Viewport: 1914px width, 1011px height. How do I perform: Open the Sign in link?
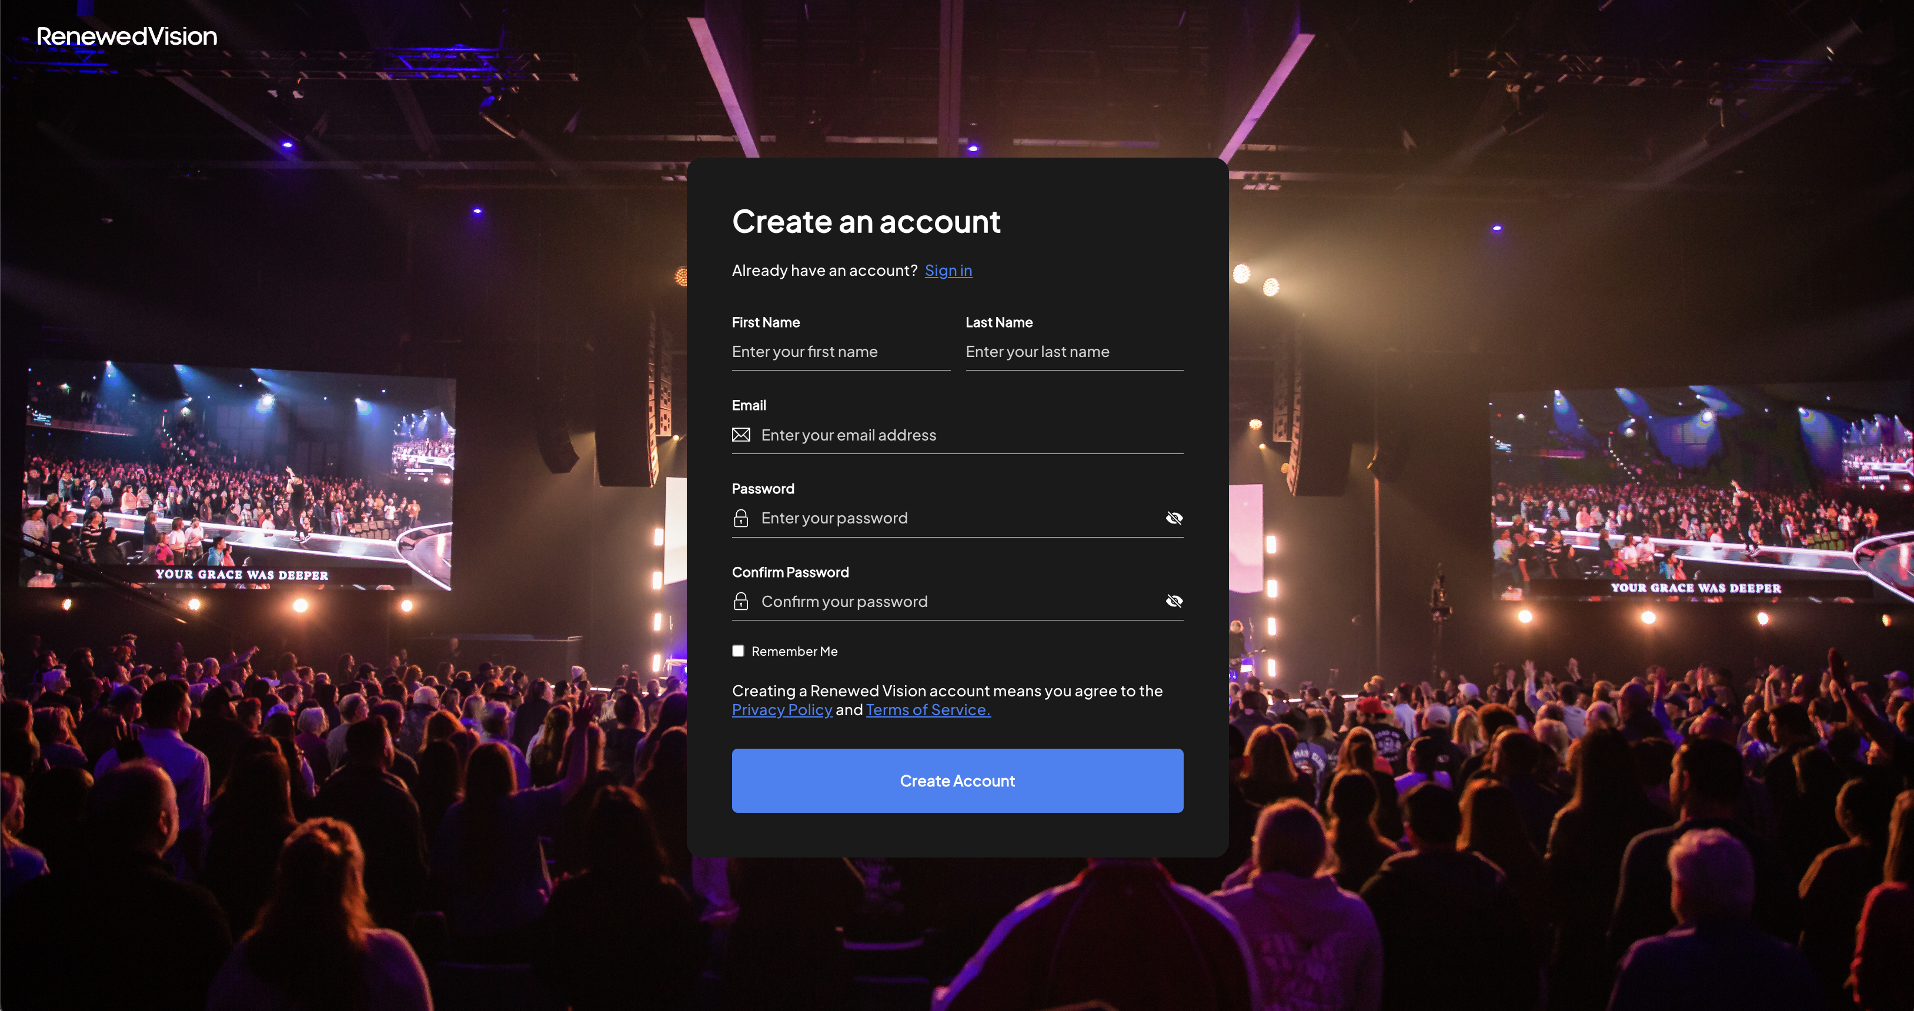pyautogui.click(x=948, y=271)
